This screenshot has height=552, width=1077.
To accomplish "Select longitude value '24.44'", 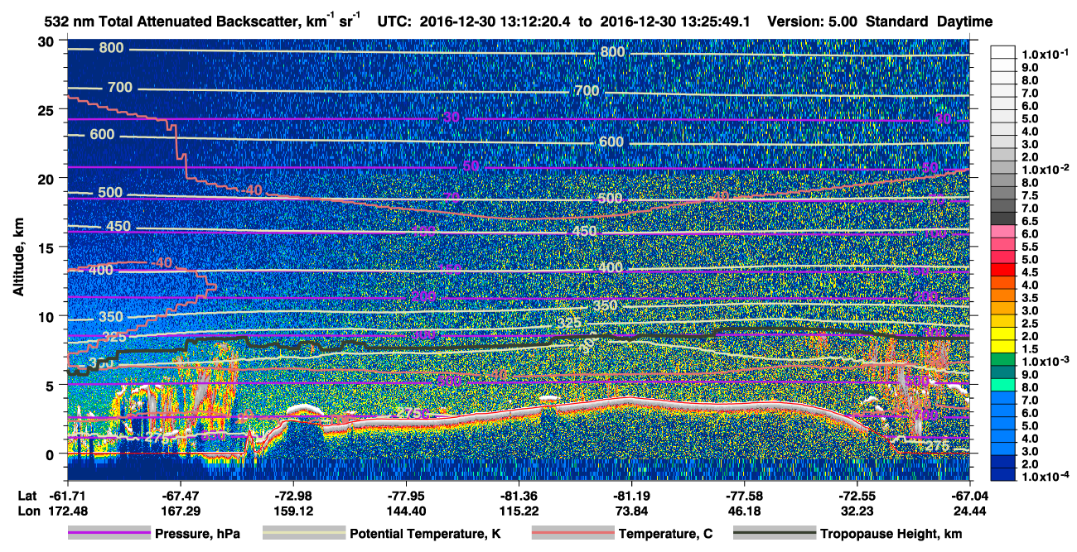I will click(x=970, y=511).
